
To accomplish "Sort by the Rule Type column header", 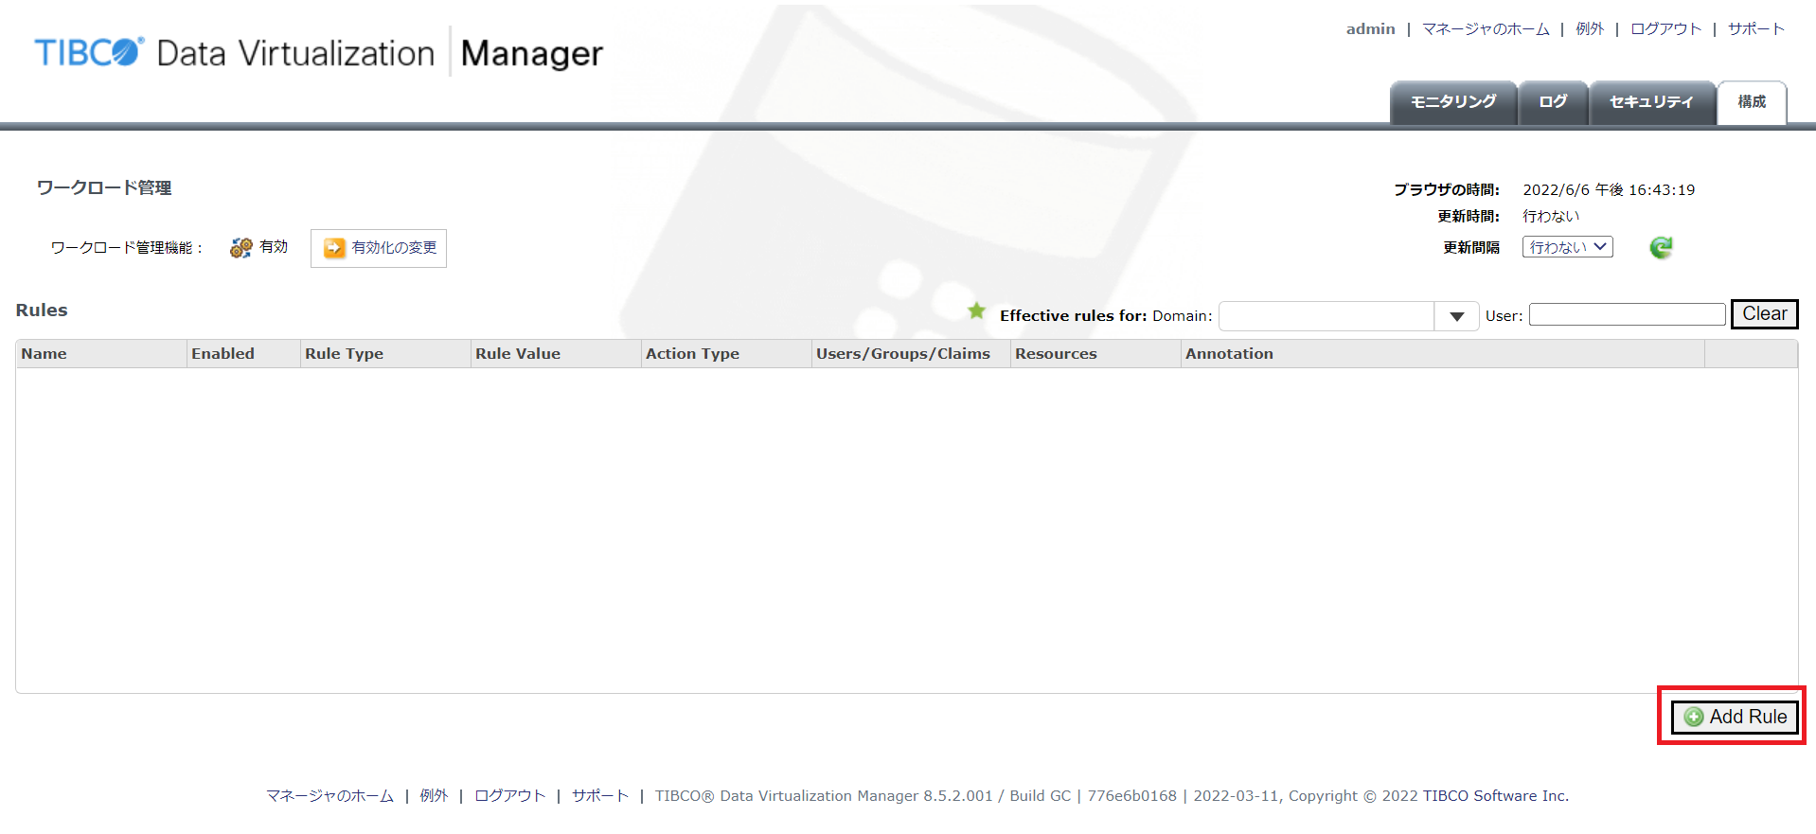I will tap(344, 354).
